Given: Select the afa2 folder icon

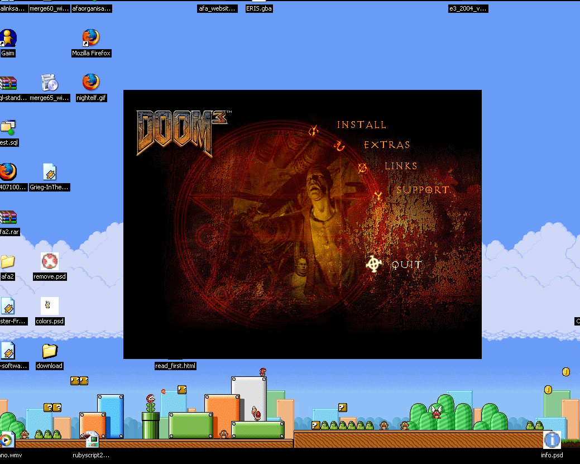Looking at the screenshot, I should (7, 262).
